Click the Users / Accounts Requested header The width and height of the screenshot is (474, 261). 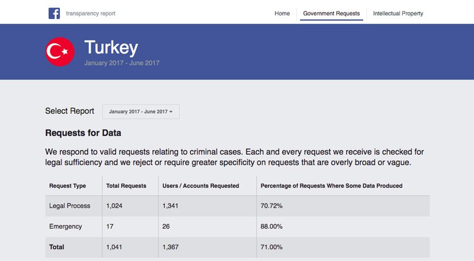[201, 186]
